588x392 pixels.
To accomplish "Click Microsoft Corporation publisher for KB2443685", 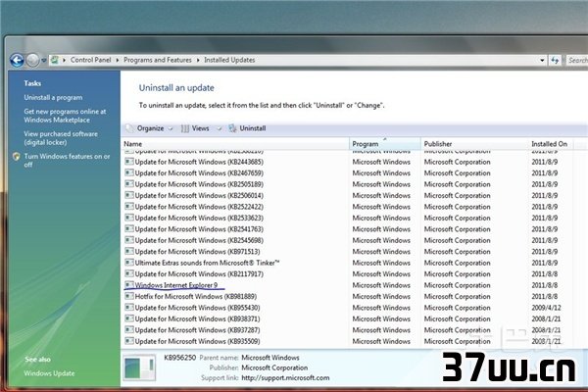I will [x=457, y=162].
